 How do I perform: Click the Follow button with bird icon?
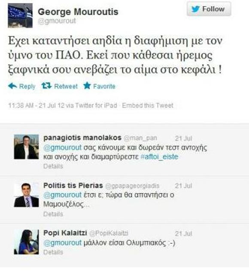(x=209, y=9)
